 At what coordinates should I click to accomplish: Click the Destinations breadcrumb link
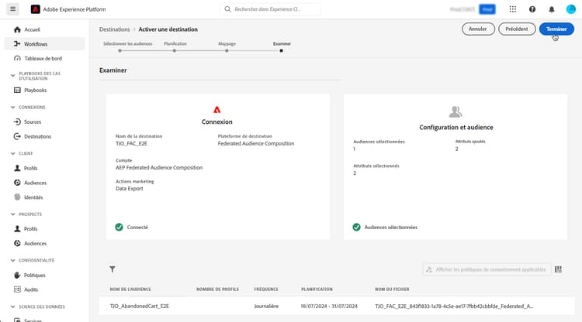pyautogui.click(x=114, y=29)
